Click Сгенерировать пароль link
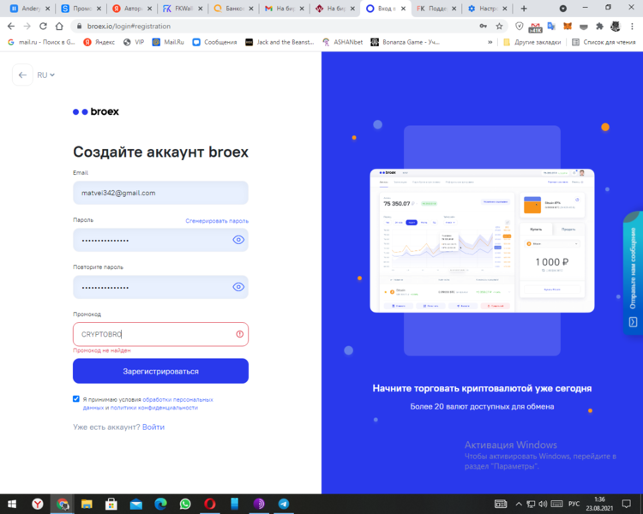Image resolution: width=643 pixels, height=514 pixels. click(217, 220)
